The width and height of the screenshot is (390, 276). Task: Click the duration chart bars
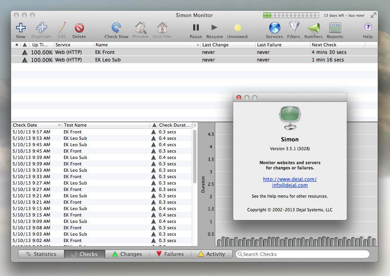tap(296, 241)
